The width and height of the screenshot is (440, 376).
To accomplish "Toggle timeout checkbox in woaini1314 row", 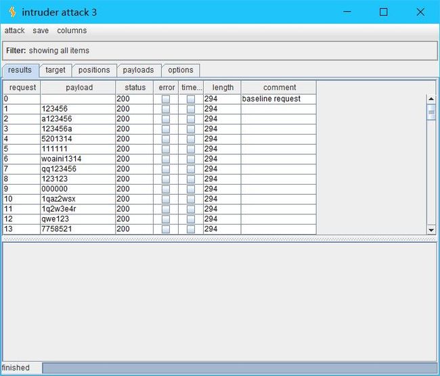I will pos(191,159).
